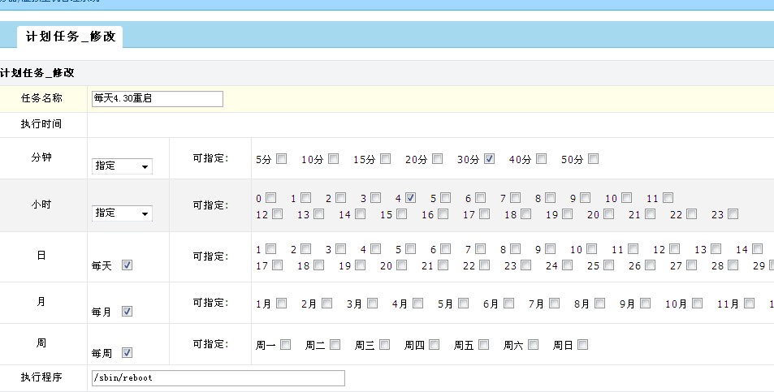Image resolution: width=774 pixels, height=392 pixels.
Task: Uncheck the hour 4 checkbox
Action: coord(411,197)
